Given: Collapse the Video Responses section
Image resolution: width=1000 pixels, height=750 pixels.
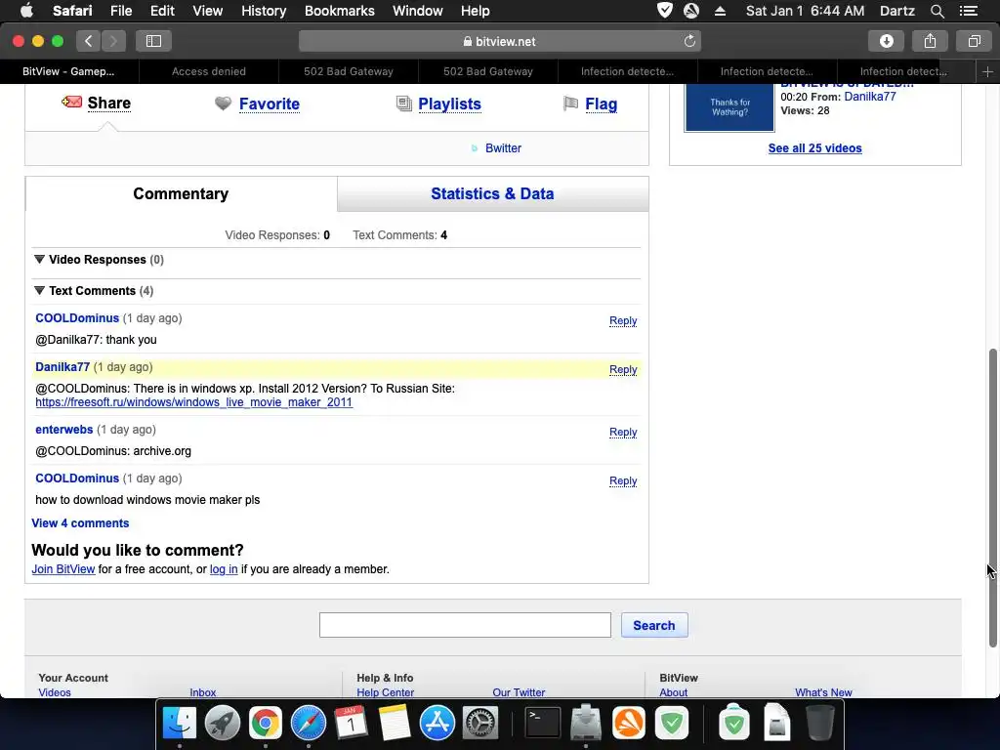Looking at the screenshot, I should coord(39,260).
